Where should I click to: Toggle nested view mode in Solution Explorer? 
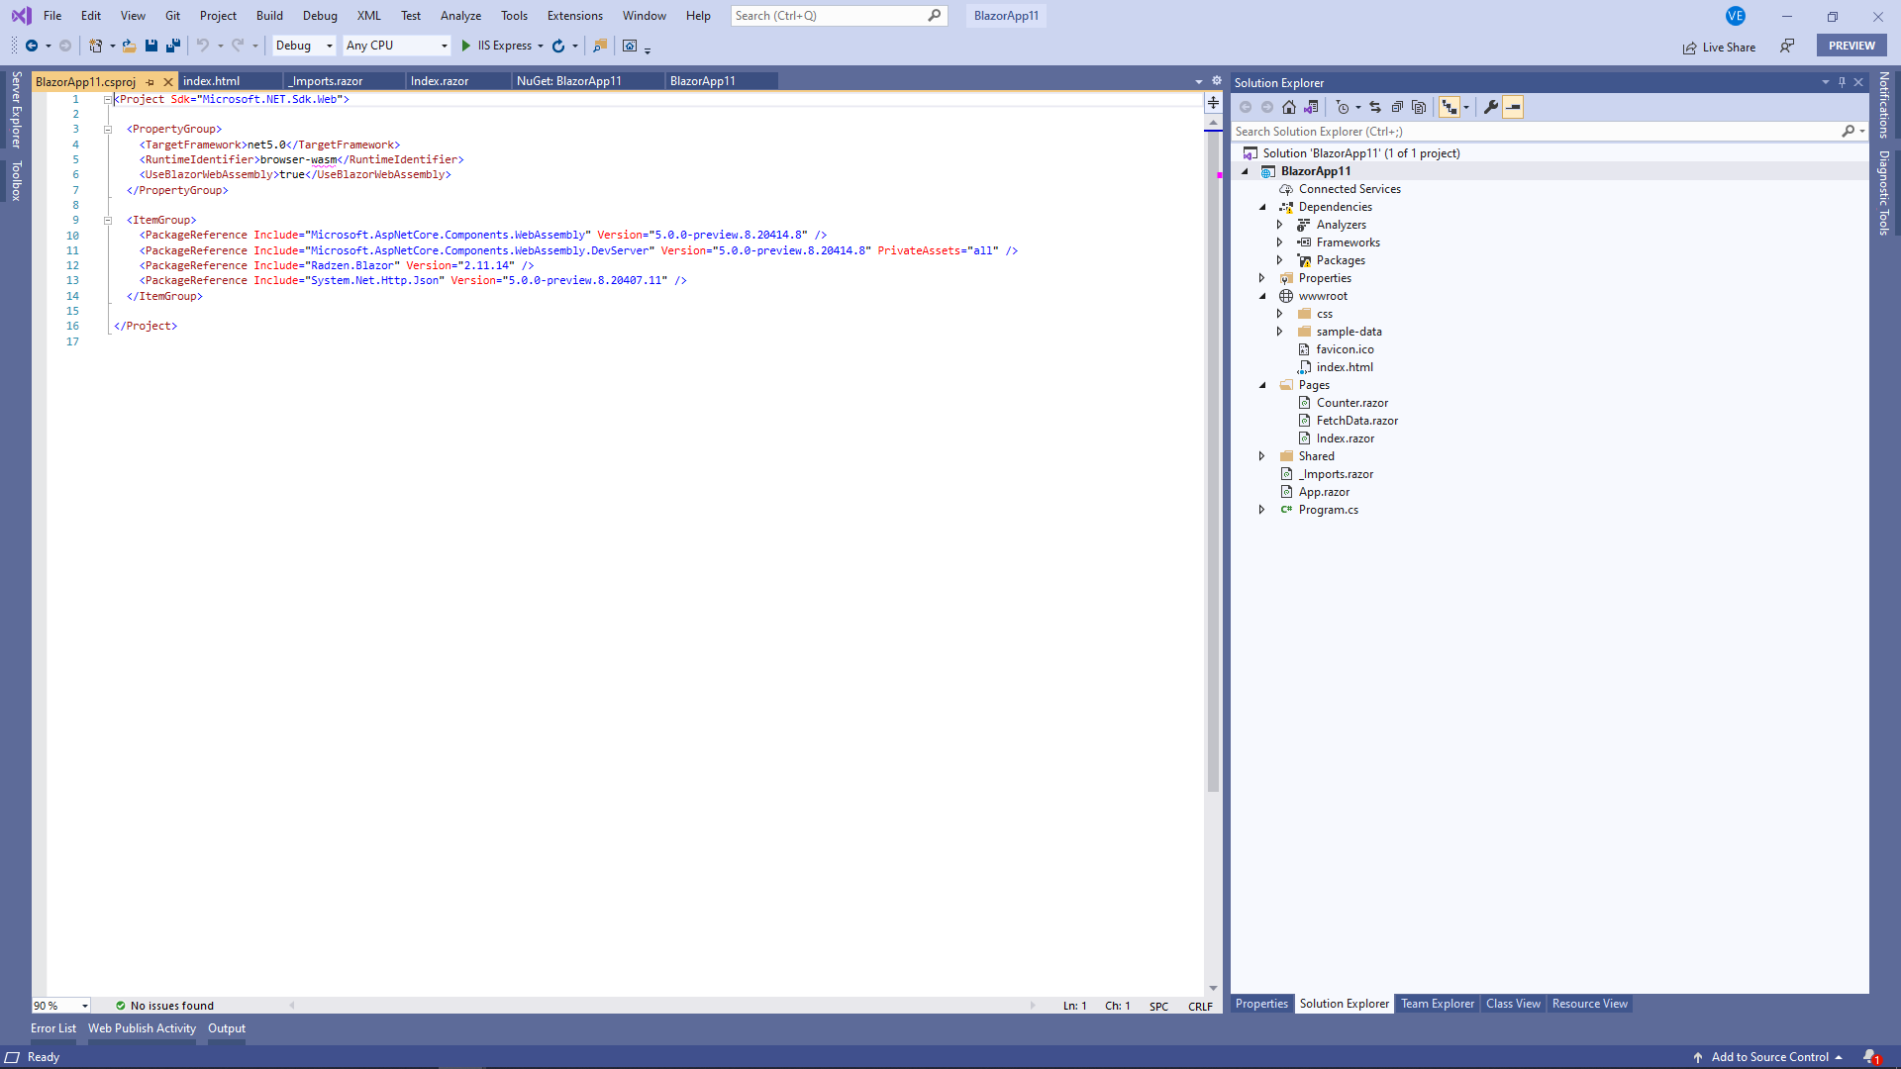click(x=1450, y=107)
